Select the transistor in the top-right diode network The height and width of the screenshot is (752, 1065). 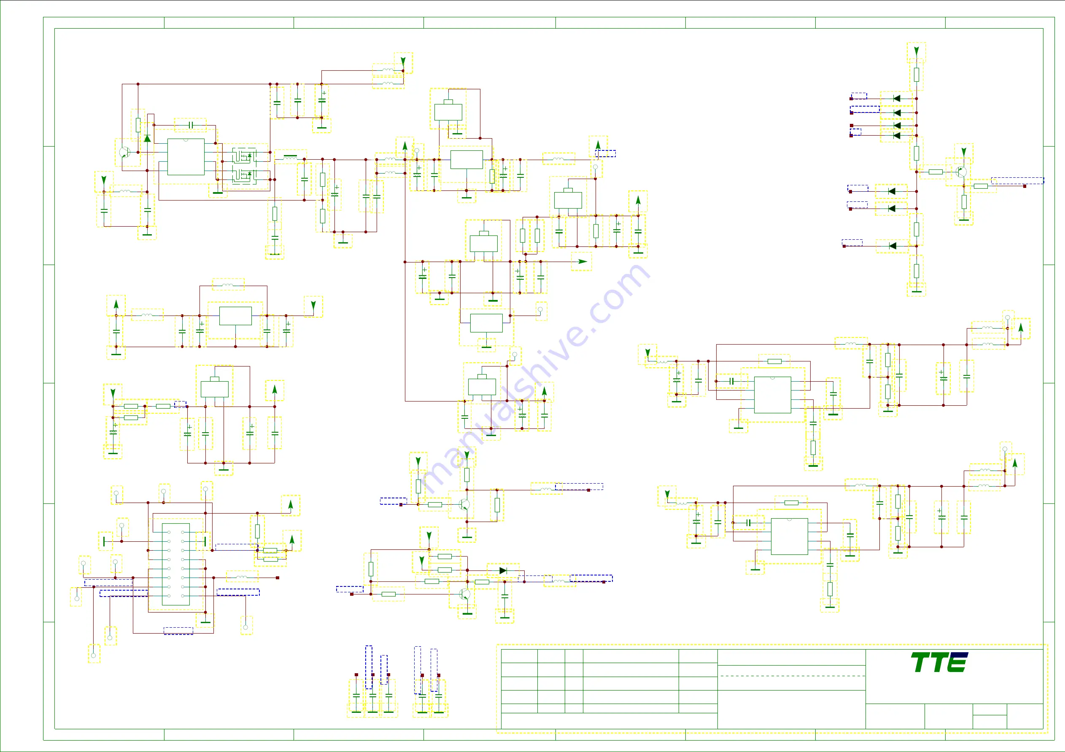(x=961, y=172)
